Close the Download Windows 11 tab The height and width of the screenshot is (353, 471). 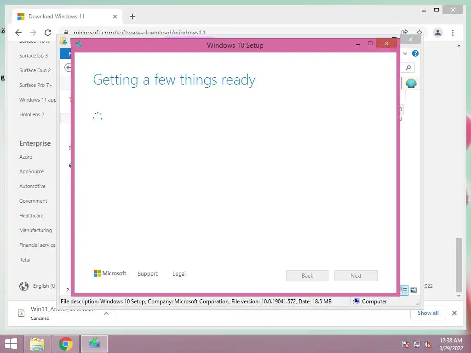tap(115, 17)
